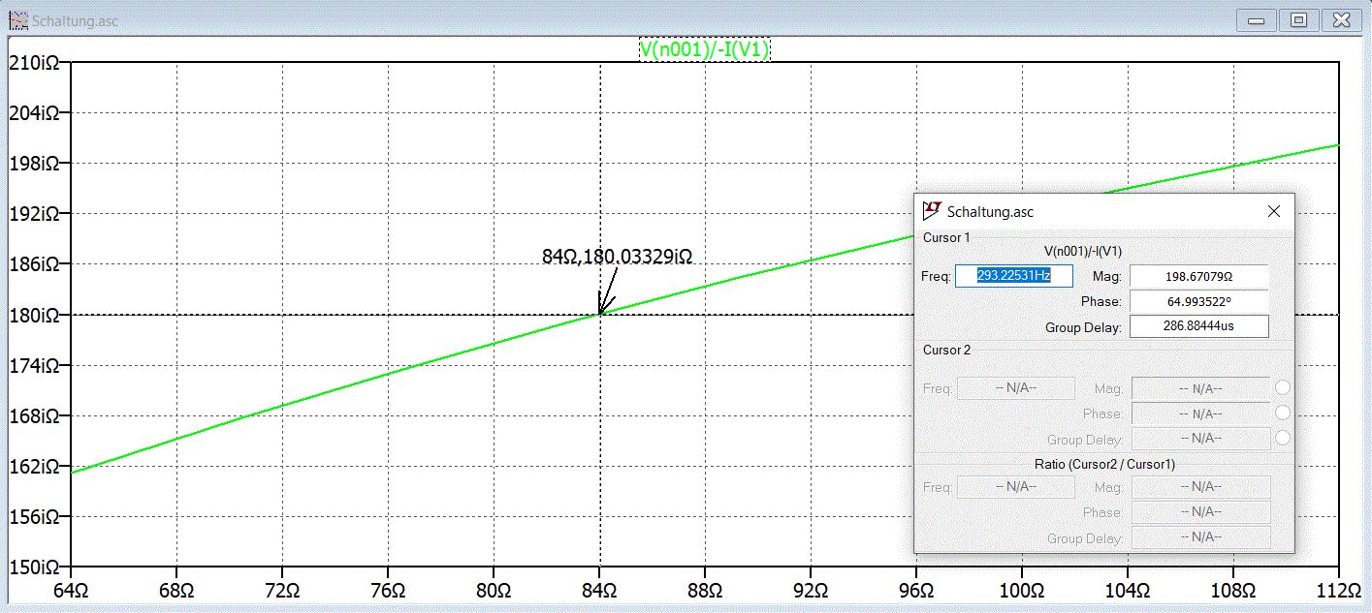The image size is (1372, 613).
Task: Click the Cursor 2 Mag field
Action: coord(1200,388)
